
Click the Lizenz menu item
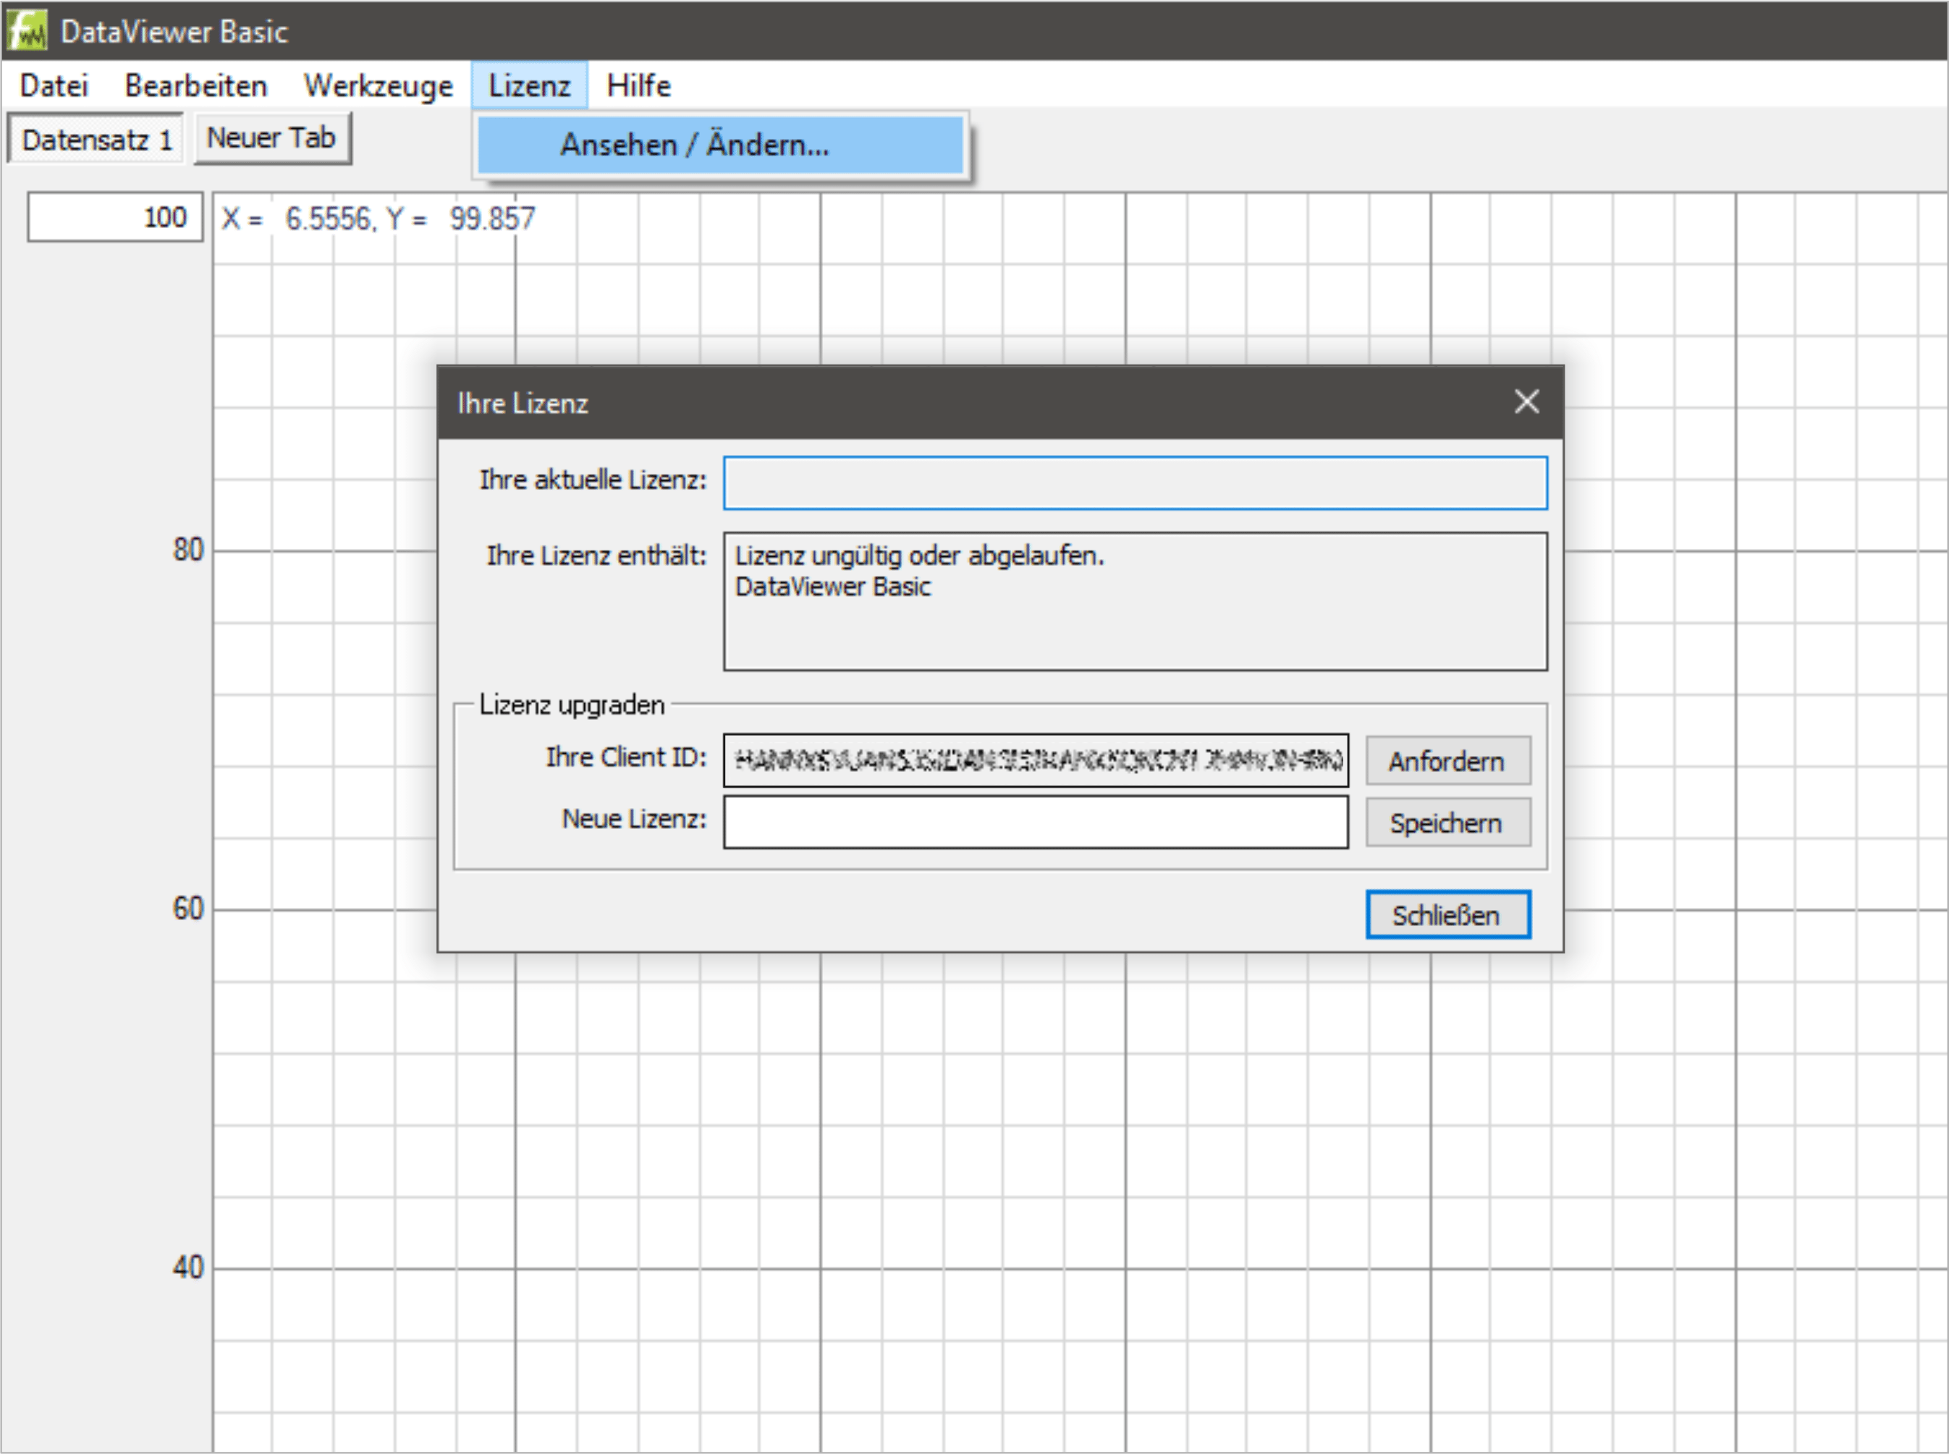[x=529, y=85]
